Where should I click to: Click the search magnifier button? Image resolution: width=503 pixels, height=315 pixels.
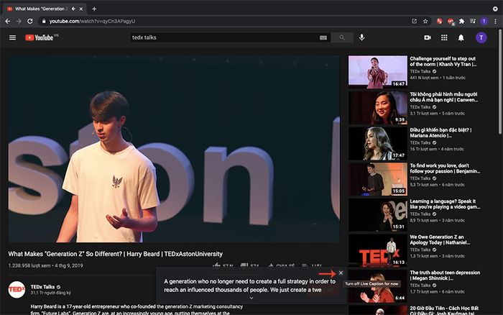tap(342, 37)
